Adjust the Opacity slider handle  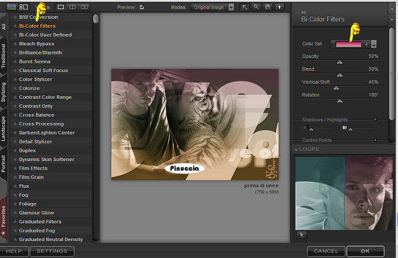[x=340, y=62]
